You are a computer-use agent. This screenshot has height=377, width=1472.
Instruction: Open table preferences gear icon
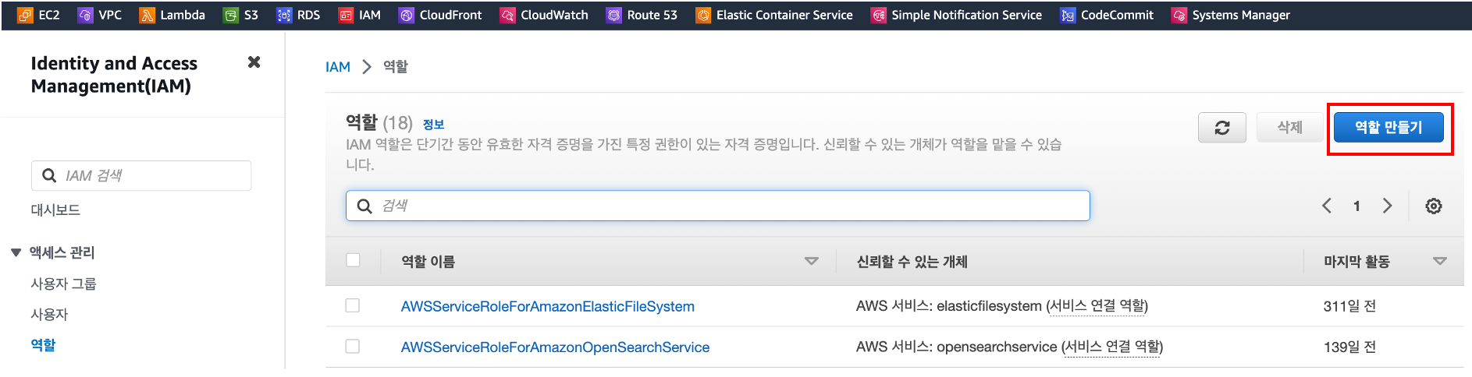[x=1434, y=206]
